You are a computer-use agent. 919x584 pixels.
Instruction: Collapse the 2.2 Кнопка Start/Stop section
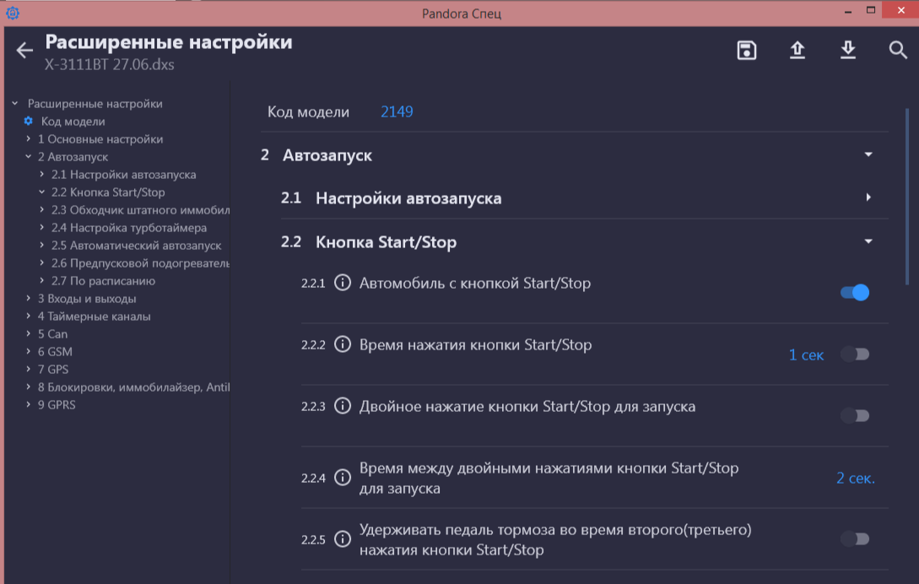coord(868,241)
